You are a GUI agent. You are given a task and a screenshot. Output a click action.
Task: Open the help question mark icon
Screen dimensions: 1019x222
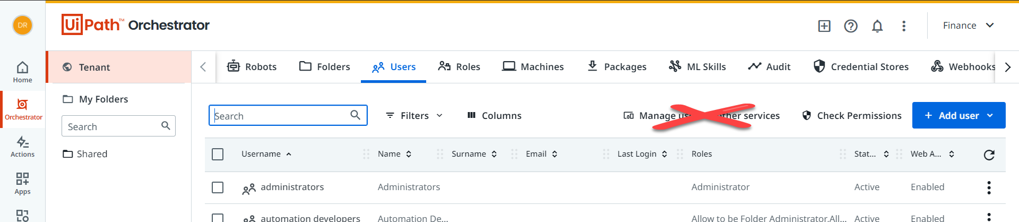(x=851, y=26)
